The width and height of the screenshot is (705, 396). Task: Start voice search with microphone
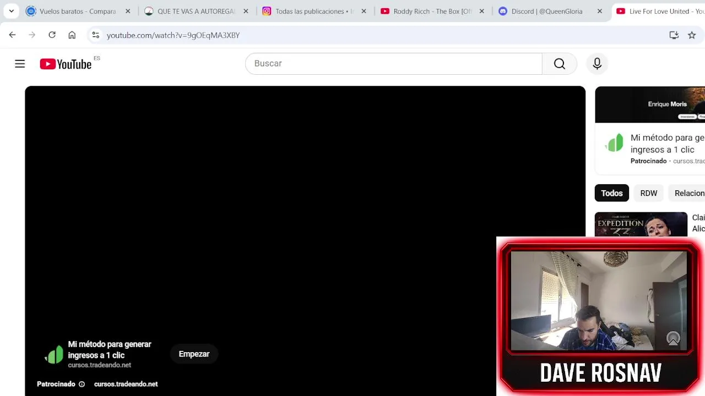(597, 64)
